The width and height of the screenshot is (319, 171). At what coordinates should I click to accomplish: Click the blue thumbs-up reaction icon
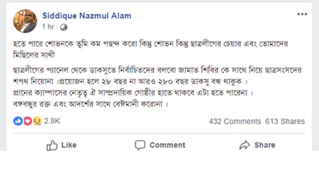pyautogui.click(x=18, y=121)
